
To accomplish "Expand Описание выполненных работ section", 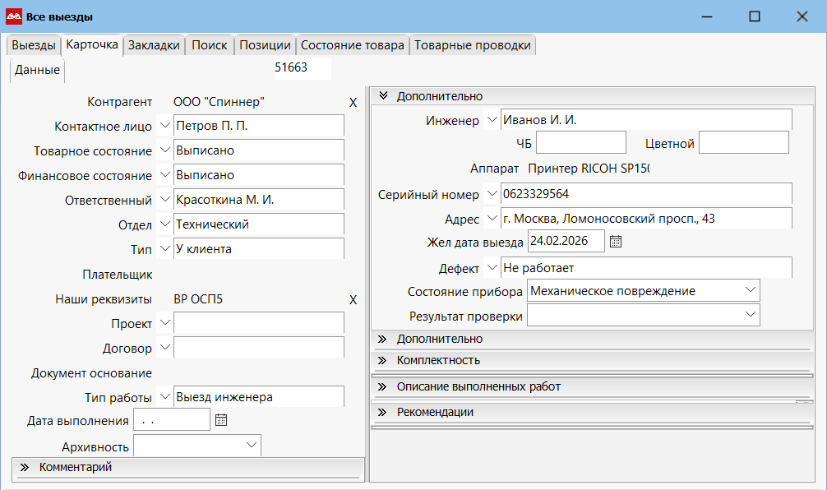I will pyautogui.click(x=383, y=386).
